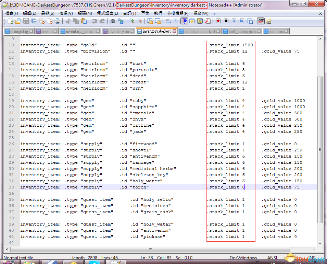Screen dimensions: 327x264
Task: Click the Zoom In magnifier icon
Action: (x=131, y=21)
